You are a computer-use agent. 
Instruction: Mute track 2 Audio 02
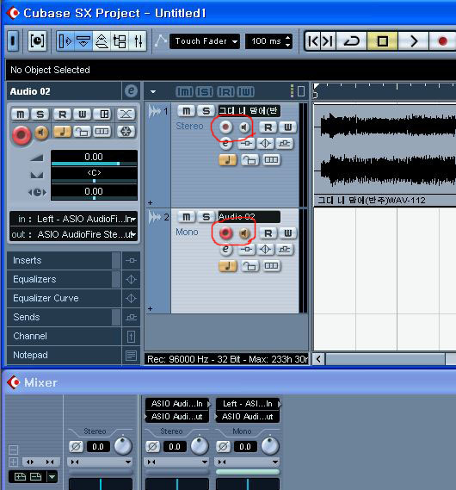187,216
